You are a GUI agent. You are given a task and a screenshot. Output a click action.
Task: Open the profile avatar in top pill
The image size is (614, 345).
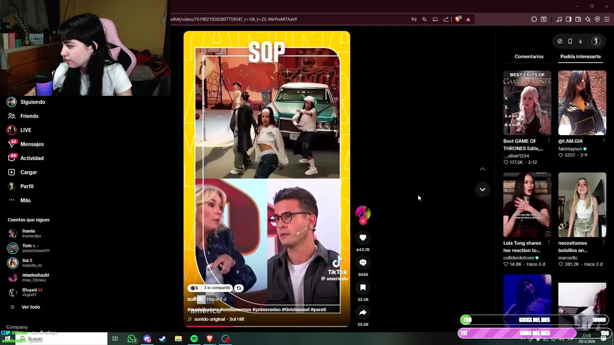[x=596, y=41]
